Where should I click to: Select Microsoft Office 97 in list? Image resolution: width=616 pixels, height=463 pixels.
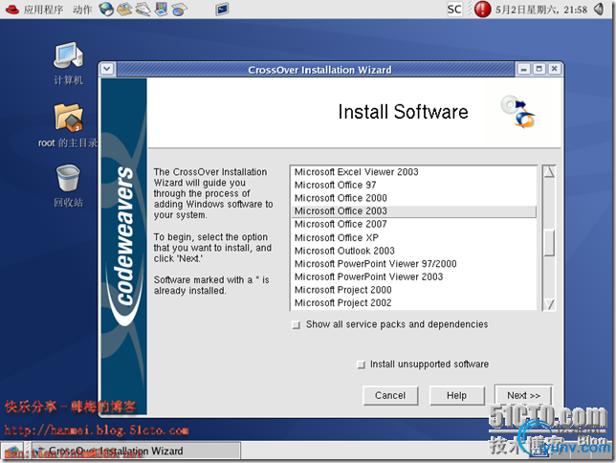click(413, 185)
